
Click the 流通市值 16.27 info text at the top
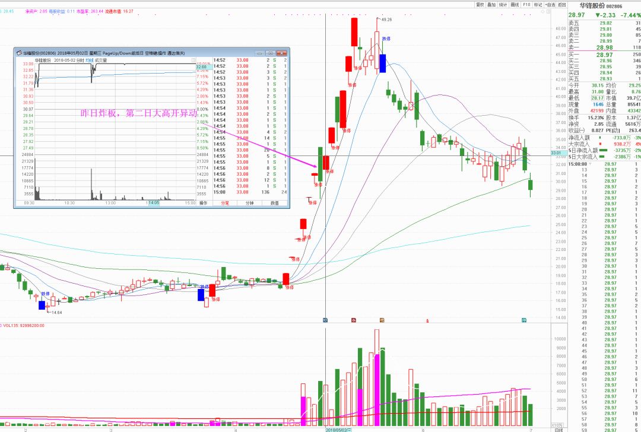119,11
